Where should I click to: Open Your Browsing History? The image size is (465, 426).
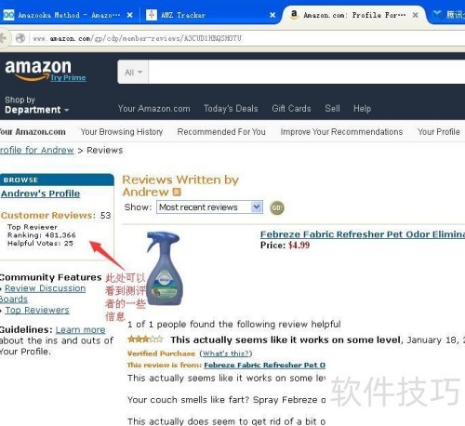(122, 132)
